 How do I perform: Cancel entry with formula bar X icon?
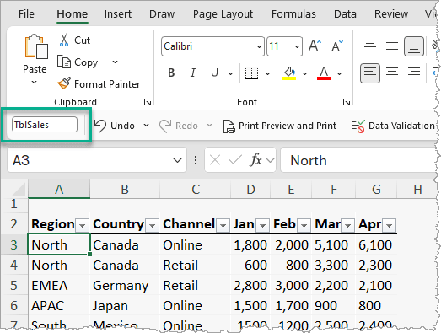pyautogui.click(x=215, y=160)
